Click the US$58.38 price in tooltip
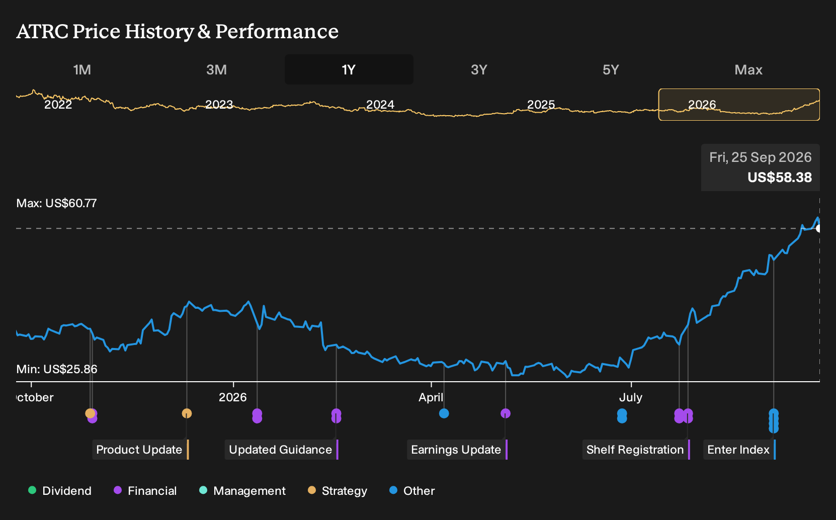The image size is (836, 520). pos(780,178)
